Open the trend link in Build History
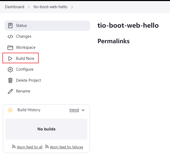Screen dimensions: 170x161 click(x=74, y=110)
